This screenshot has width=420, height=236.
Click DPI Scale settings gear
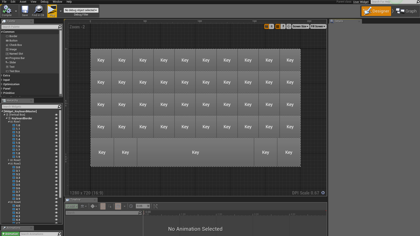(x=323, y=193)
